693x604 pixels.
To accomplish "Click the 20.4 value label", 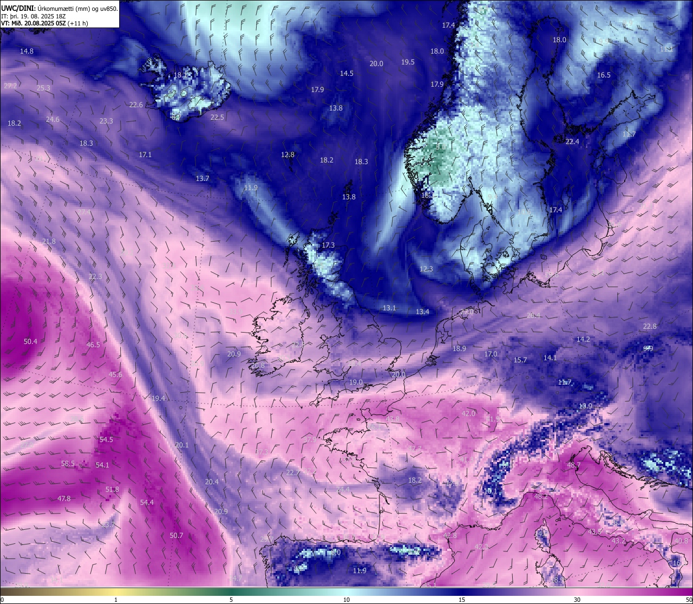I will coord(212,482).
